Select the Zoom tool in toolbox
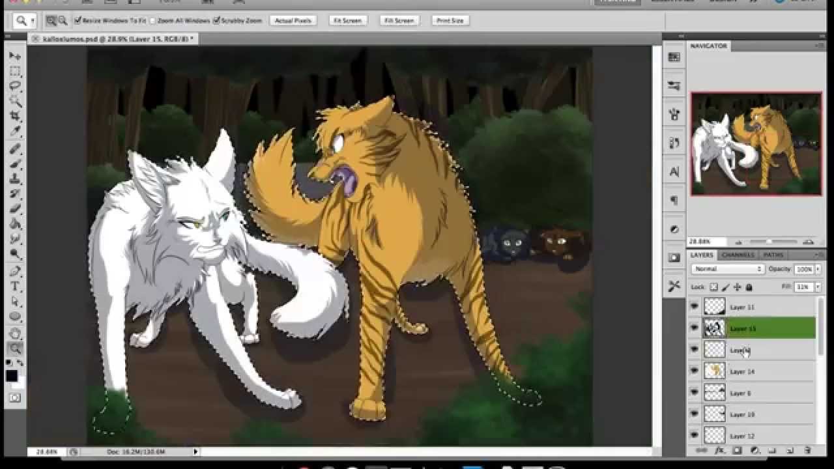This screenshot has height=469, width=834. tap(15, 348)
